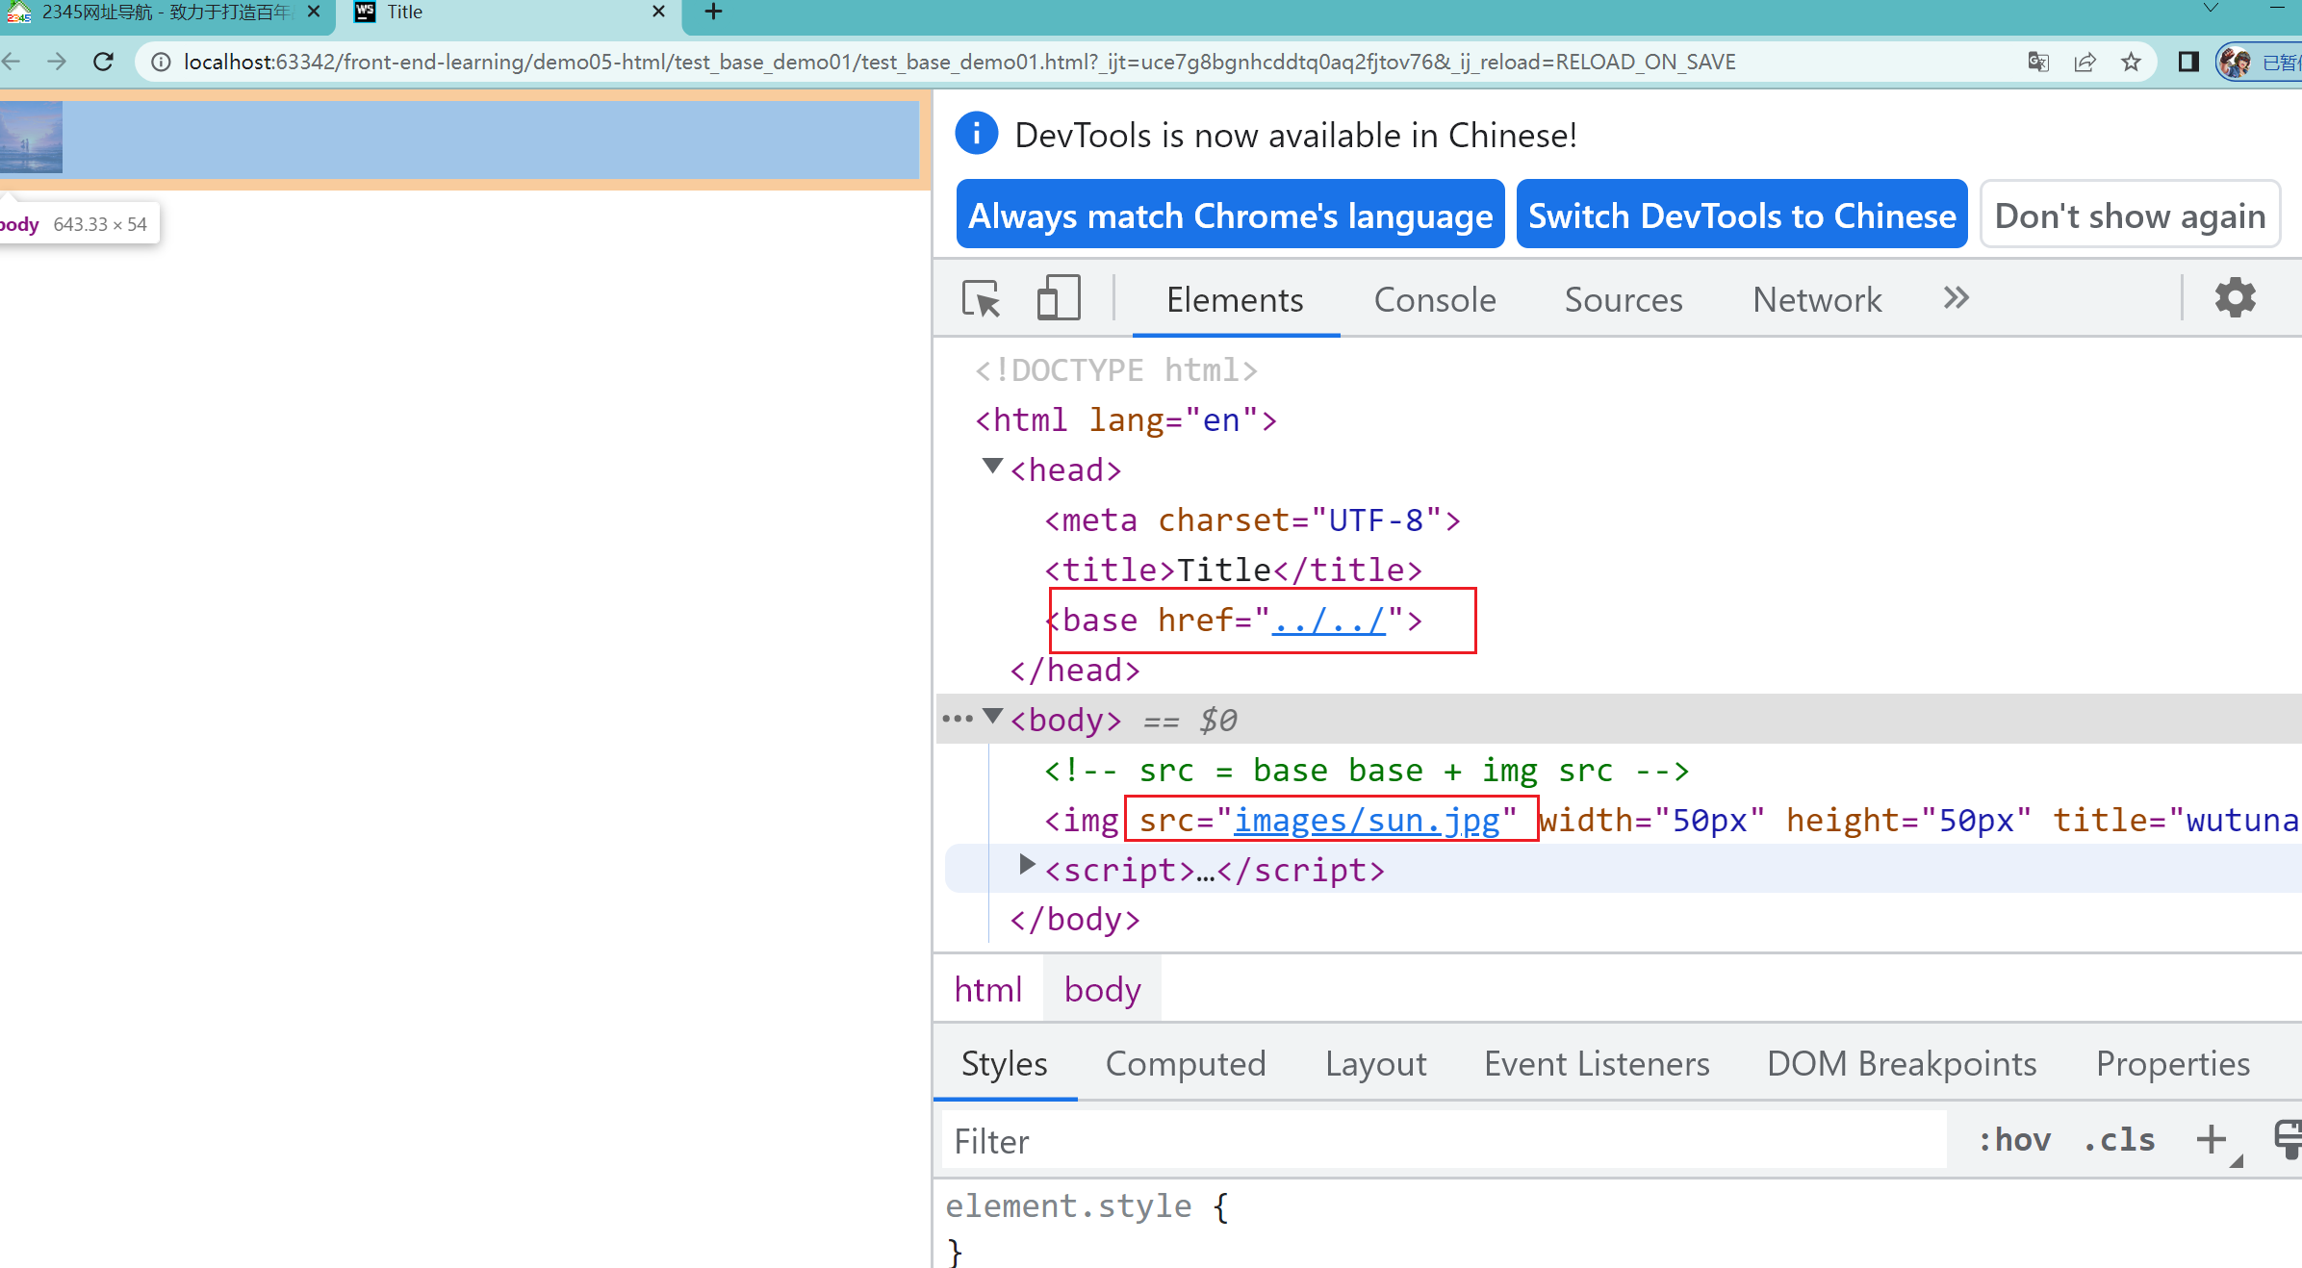The width and height of the screenshot is (2302, 1268).
Task: Toggle browser side panel icon
Action: coord(2187,63)
